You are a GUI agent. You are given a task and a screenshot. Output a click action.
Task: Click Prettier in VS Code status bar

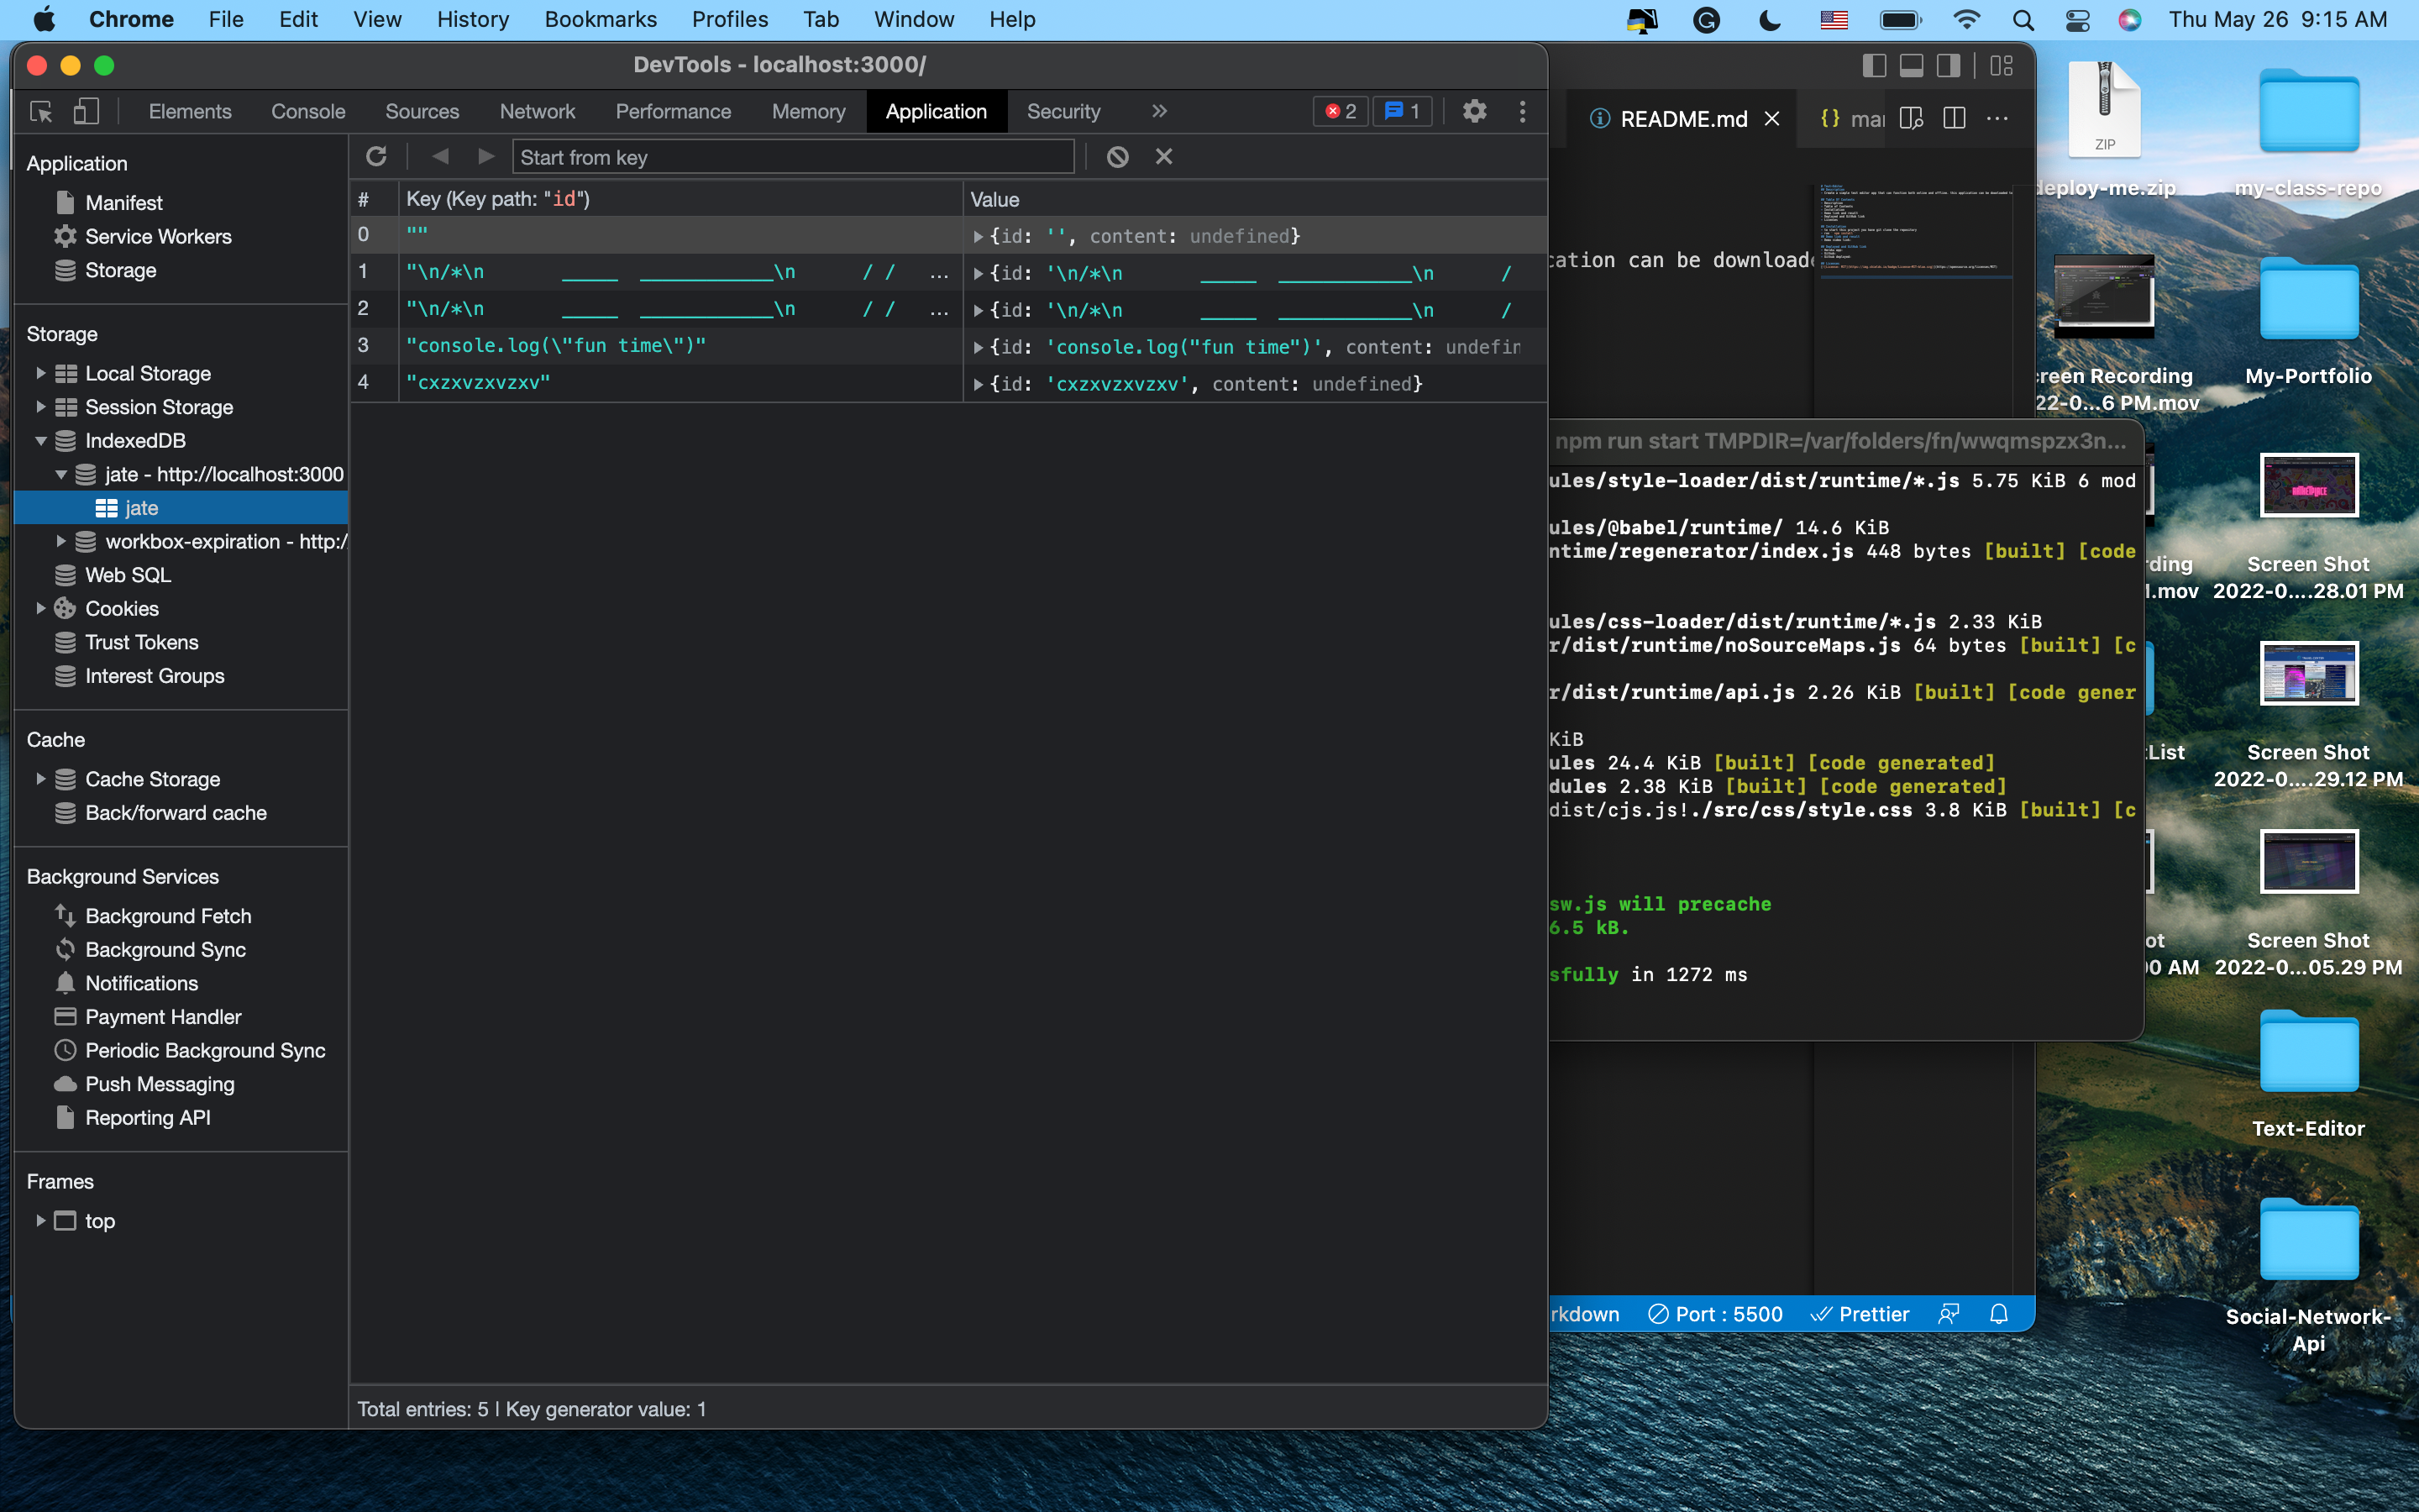pos(1860,1314)
